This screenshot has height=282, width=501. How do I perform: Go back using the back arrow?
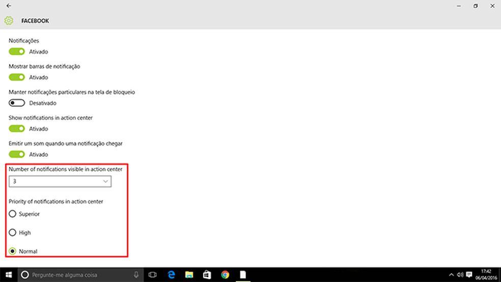9,6
